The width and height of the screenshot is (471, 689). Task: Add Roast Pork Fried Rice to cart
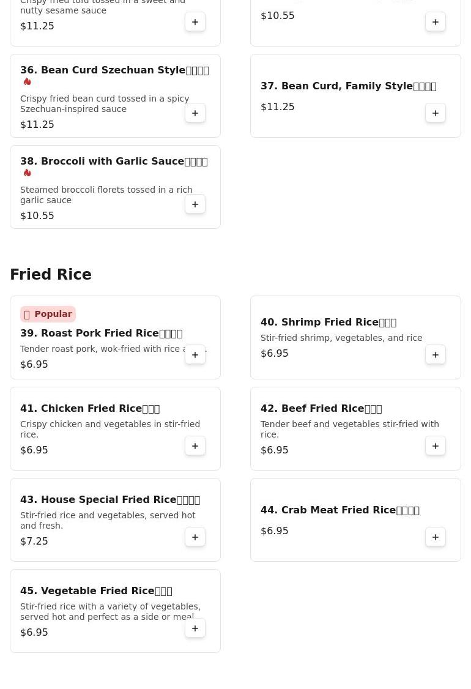coord(195,355)
